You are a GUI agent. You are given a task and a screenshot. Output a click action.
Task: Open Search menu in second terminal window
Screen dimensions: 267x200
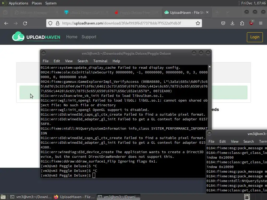tap(248, 141)
